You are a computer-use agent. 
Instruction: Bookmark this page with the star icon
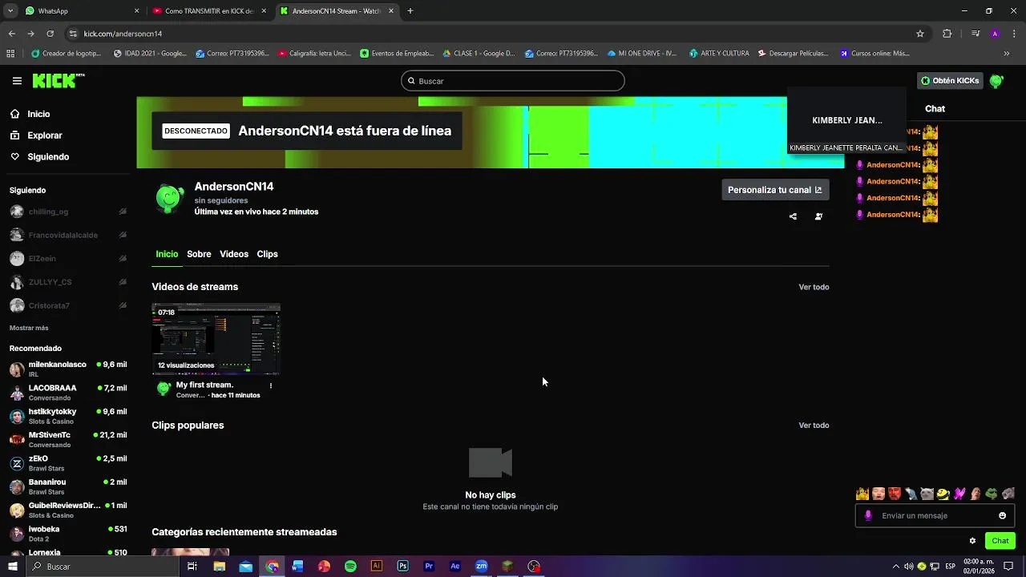coord(920,34)
